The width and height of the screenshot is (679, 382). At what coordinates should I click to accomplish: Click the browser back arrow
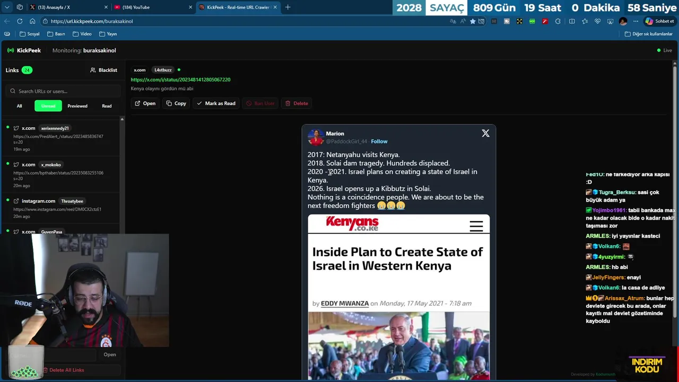pos(7,21)
